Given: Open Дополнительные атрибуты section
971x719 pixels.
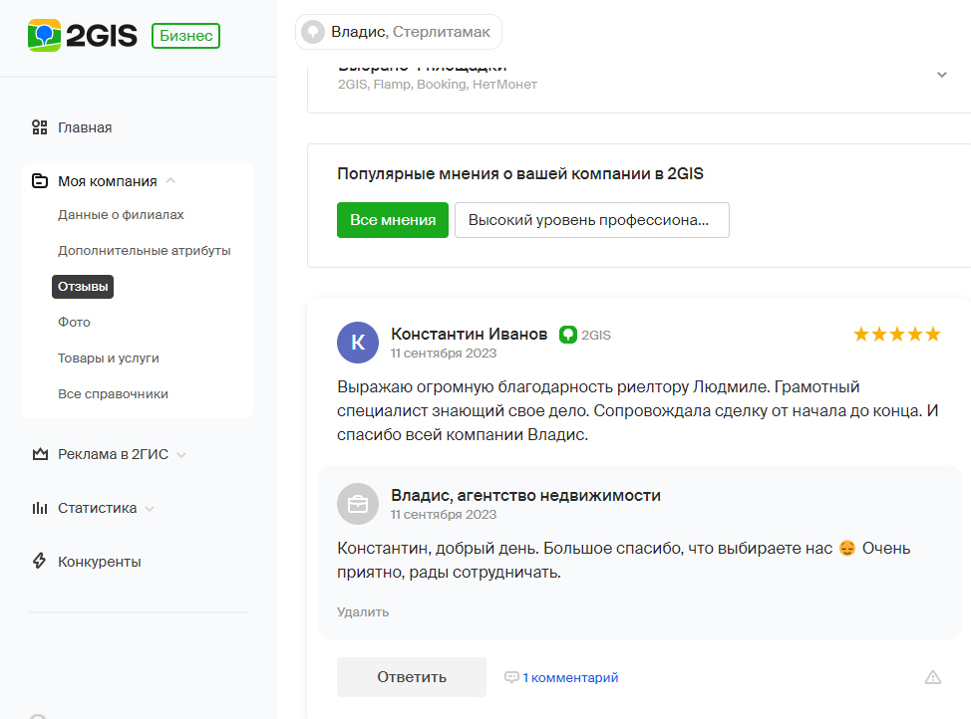Looking at the screenshot, I should point(145,251).
